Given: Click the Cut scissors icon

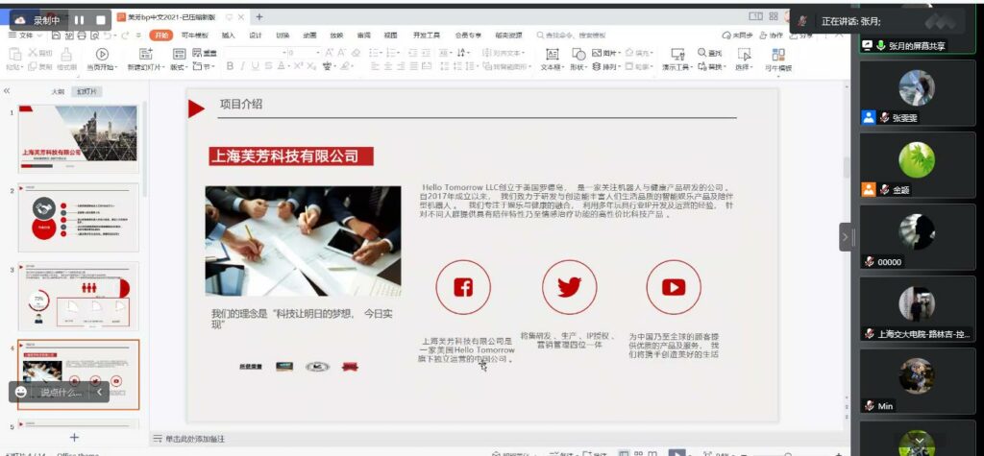Looking at the screenshot, I should point(33,54).
